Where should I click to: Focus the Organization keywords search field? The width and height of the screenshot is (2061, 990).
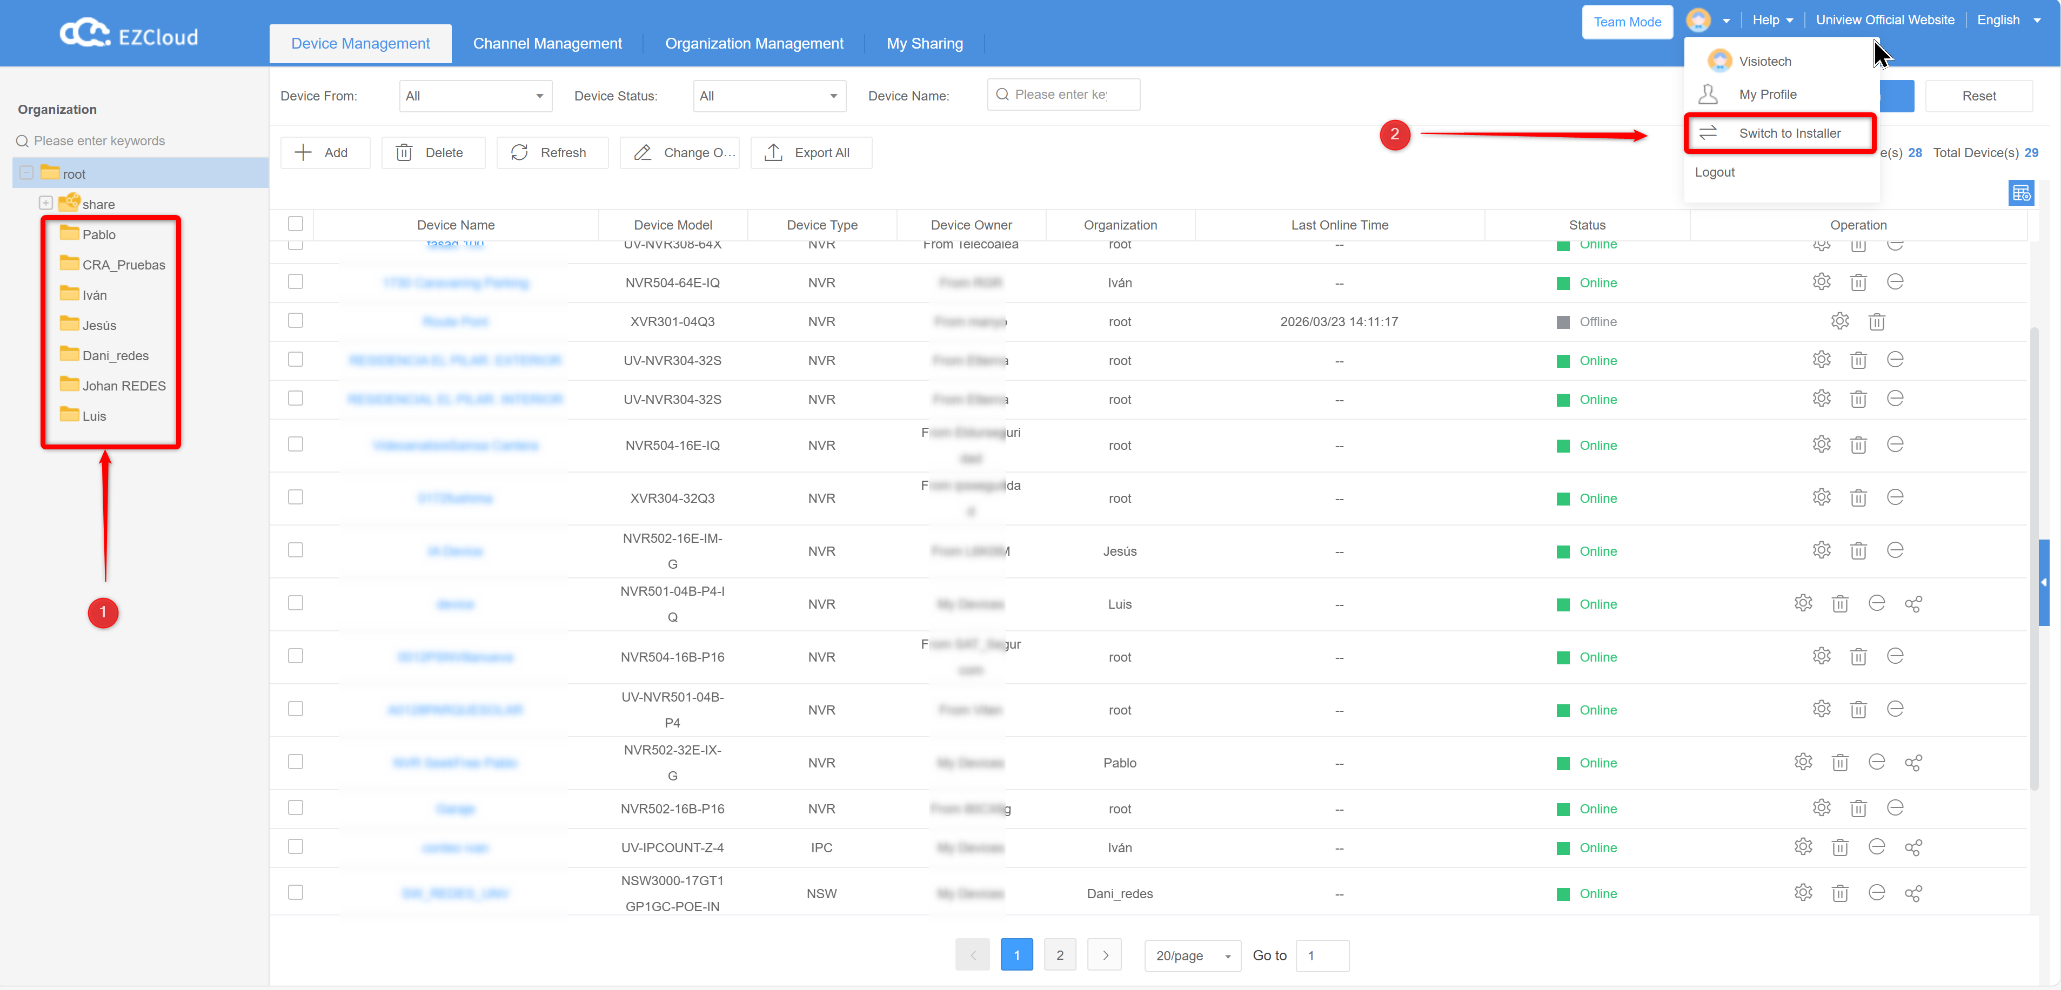click(x=140, y=141)
